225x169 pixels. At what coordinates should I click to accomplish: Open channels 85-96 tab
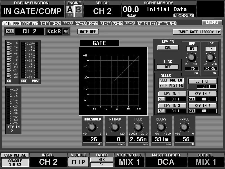[130, 24]
